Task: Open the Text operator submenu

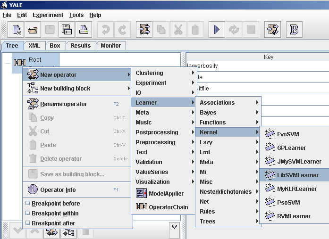Action: (163, 152)
